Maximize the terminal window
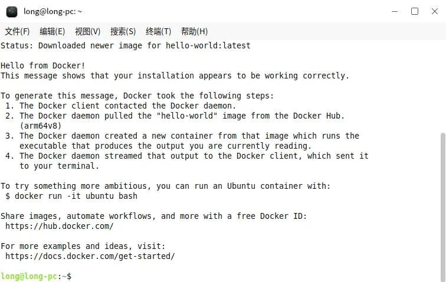 [x=415, y=11]
